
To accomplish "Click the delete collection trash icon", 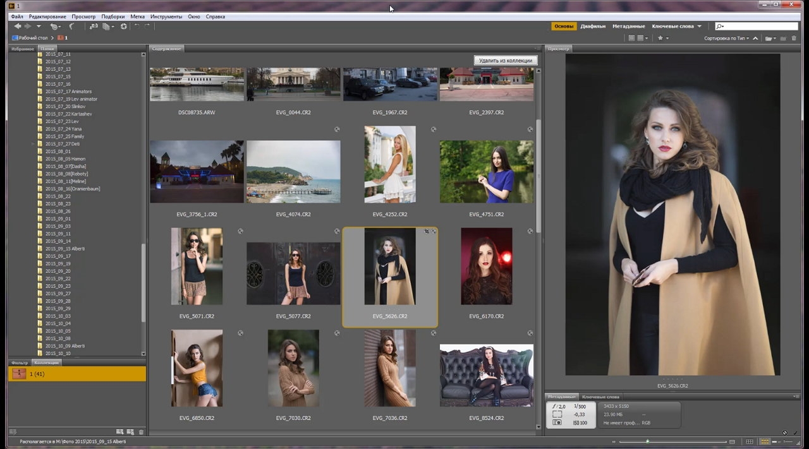I will 141,432.
